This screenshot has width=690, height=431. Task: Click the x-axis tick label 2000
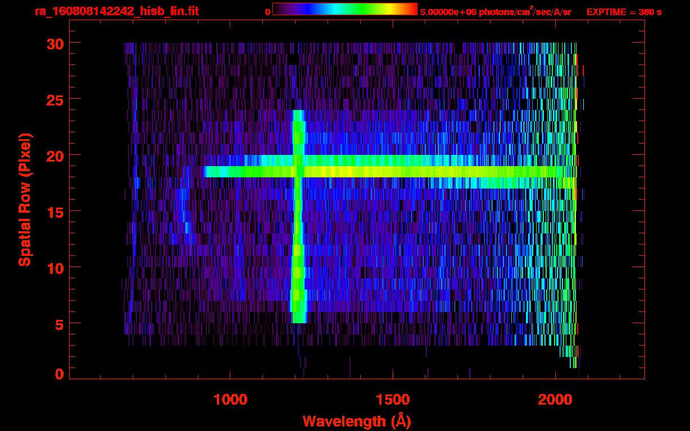point(555,400)
